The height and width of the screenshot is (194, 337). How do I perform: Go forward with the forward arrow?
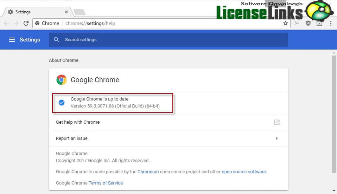[16, 23]
